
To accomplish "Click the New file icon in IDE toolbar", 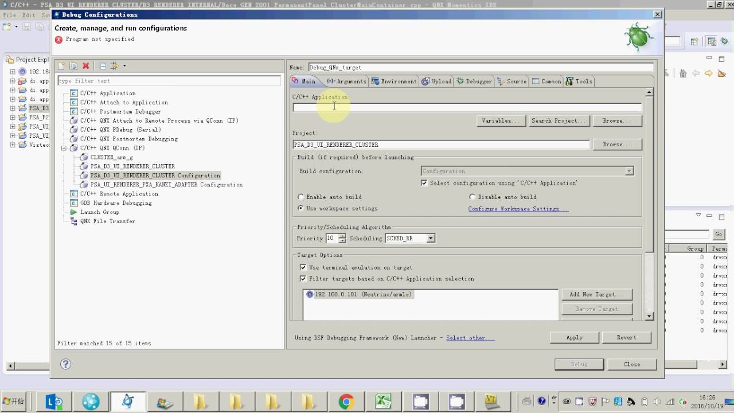I will pos(7,27).
